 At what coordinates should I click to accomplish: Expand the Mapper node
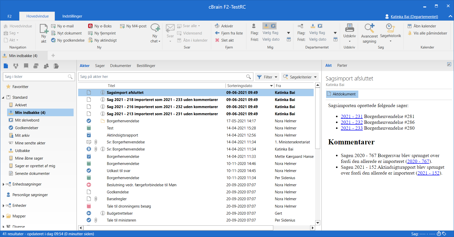[x=3, y=216]
